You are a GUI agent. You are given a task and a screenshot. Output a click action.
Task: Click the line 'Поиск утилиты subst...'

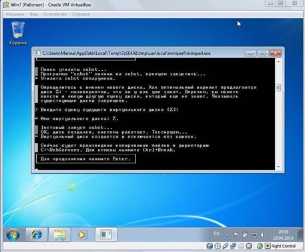[73, 70]
